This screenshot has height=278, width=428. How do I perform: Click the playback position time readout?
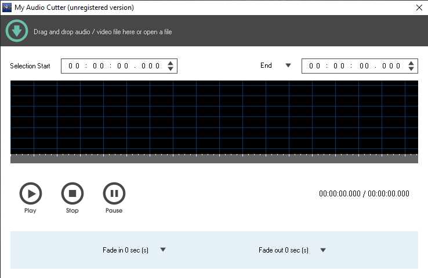tap(364, 194)
